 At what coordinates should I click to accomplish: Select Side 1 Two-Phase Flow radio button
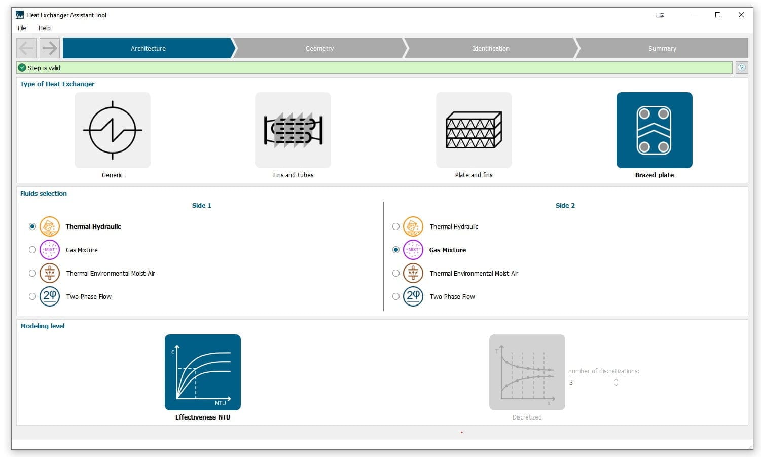(32, 296)
